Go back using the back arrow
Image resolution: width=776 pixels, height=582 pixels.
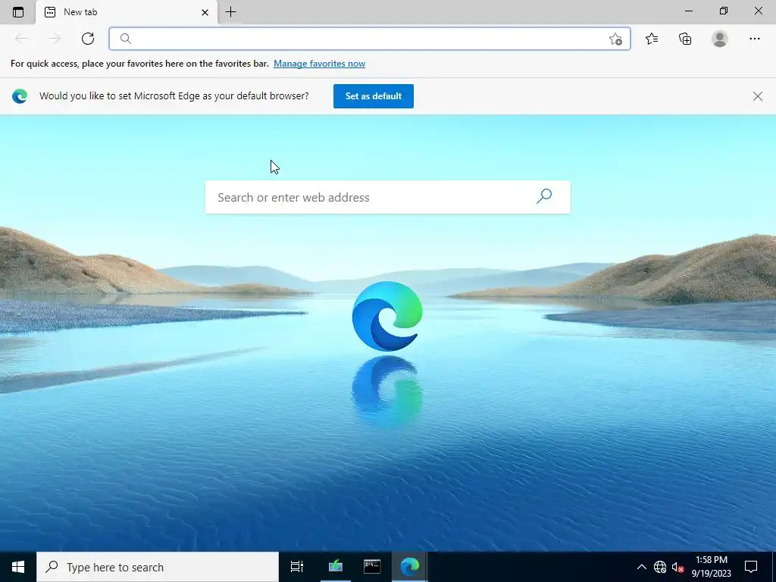click(21, 39)
